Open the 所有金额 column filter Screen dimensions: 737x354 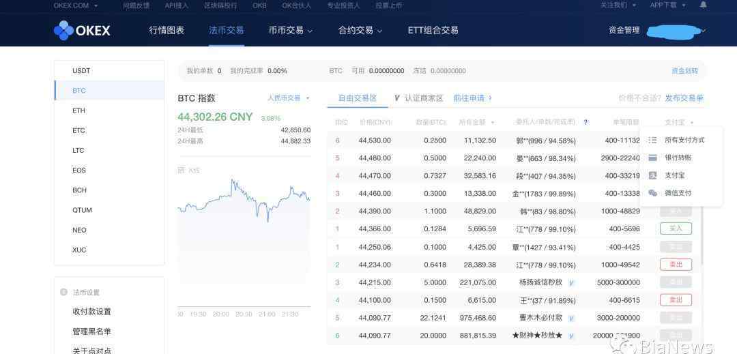[476, 122]
